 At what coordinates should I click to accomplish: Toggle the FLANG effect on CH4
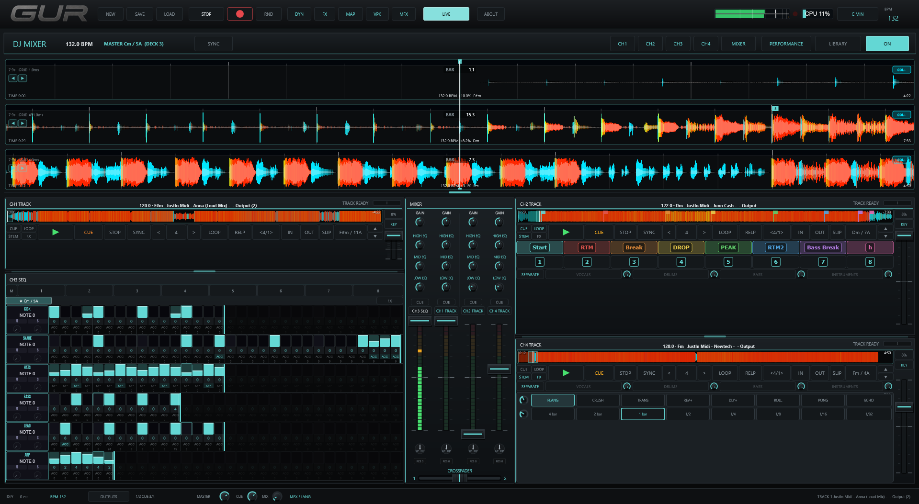pyautogui.click(x=553, y=400)
